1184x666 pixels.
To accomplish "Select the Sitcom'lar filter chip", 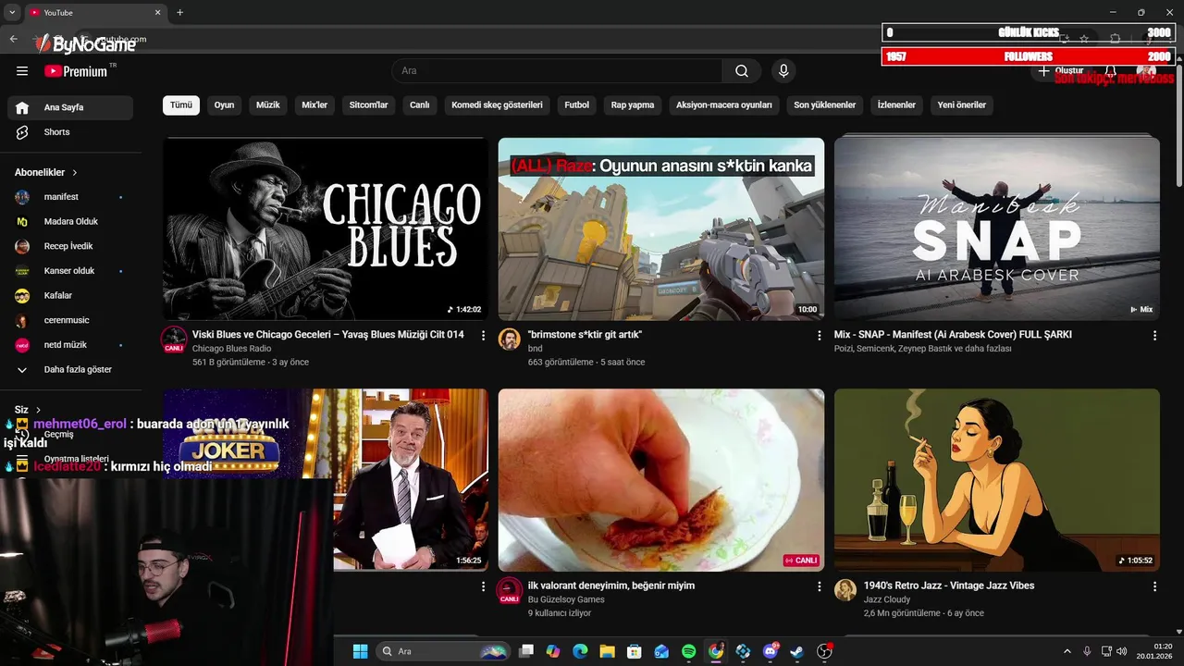I will [368, 105].
